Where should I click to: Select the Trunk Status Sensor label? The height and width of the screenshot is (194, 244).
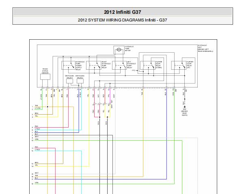pyautogui.click(x=45, y=71)
